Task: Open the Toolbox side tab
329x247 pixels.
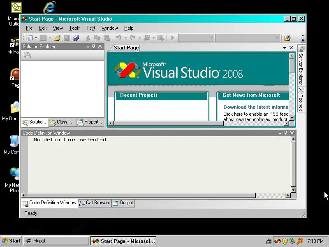Action: pyautogui.click(x=301, y=99)
